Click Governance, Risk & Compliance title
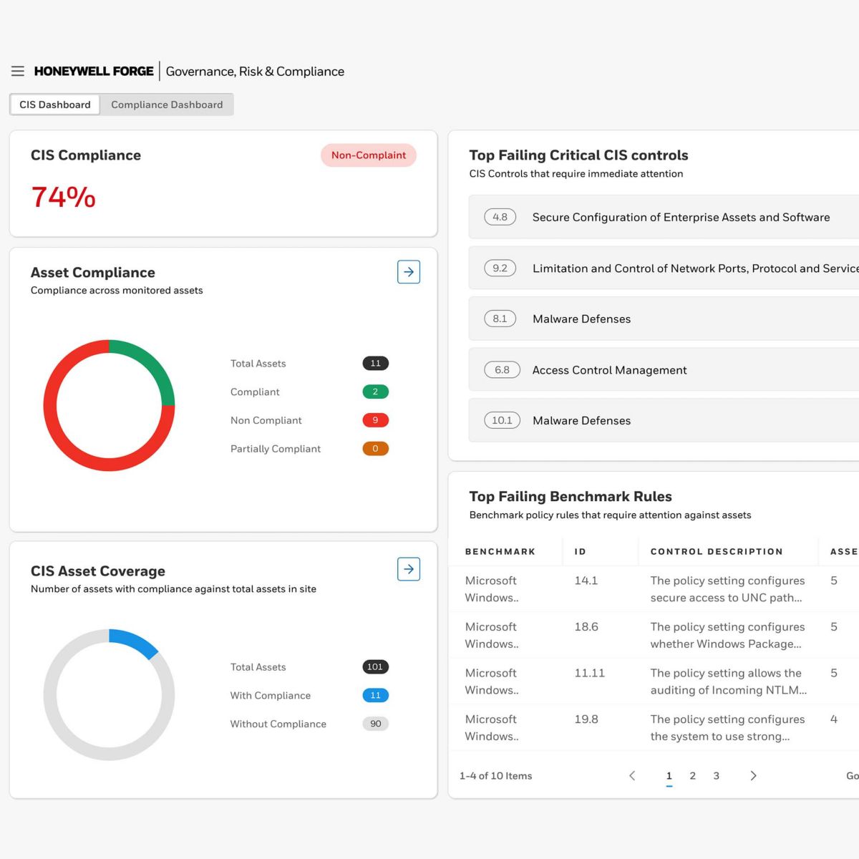The width and height of the screenshot is (859, 859). tap(255, 71)
